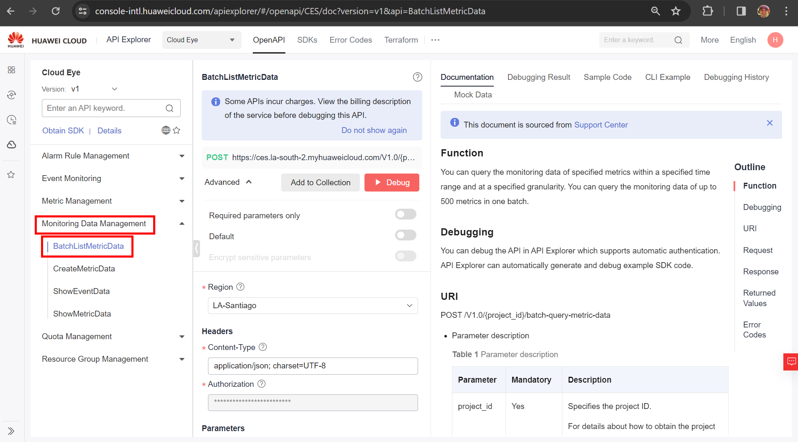The height and width of the screenshot is (442, 798).
Task: Open the Cloud Eye service dropdown
Action: pyautogui.click(x=201, y=40)
